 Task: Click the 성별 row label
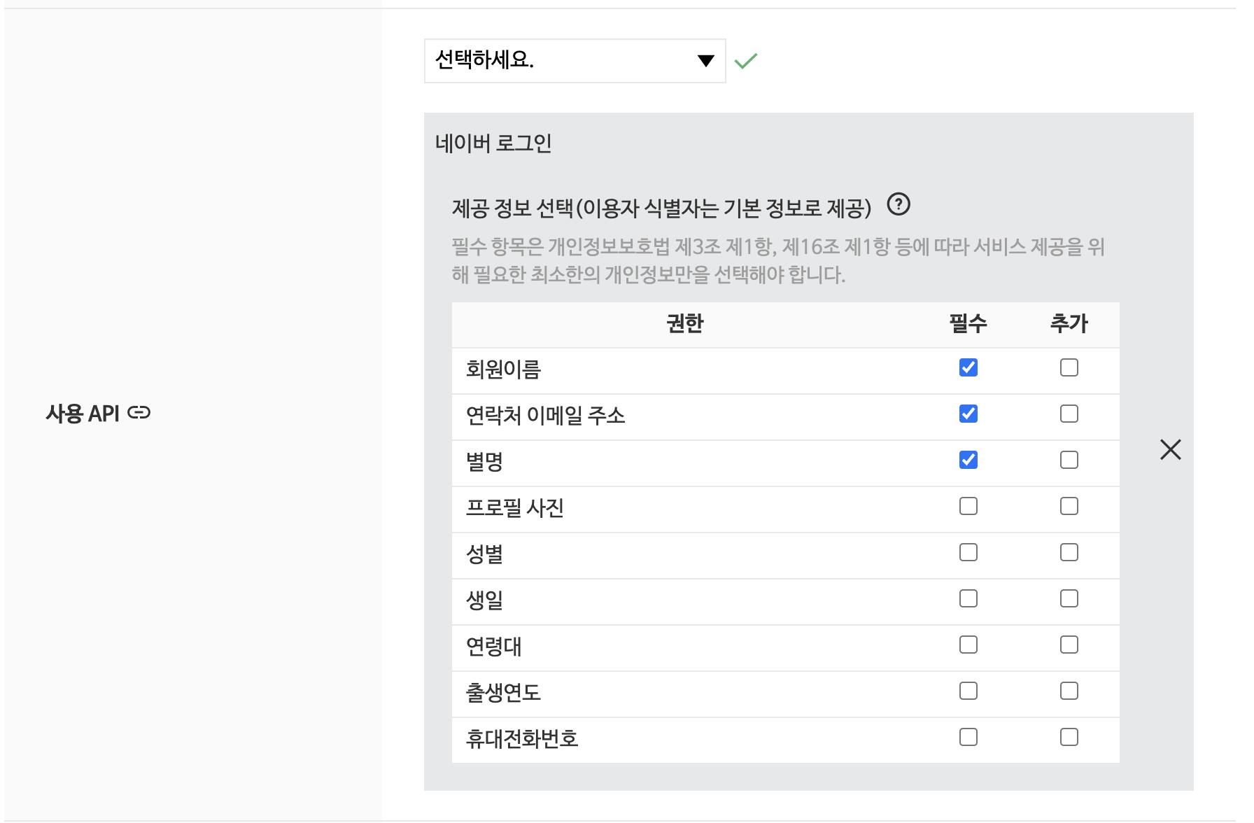(x=485, y=554)
